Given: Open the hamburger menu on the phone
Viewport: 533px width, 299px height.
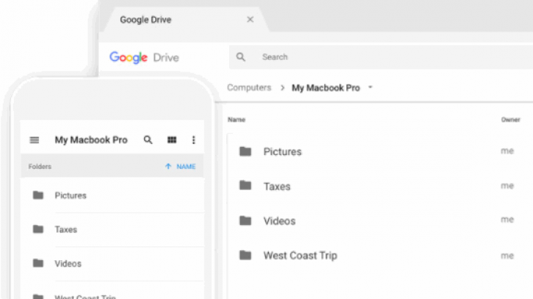Looking at the screenshot, I should pyautogui.click(x=34, y=140).
